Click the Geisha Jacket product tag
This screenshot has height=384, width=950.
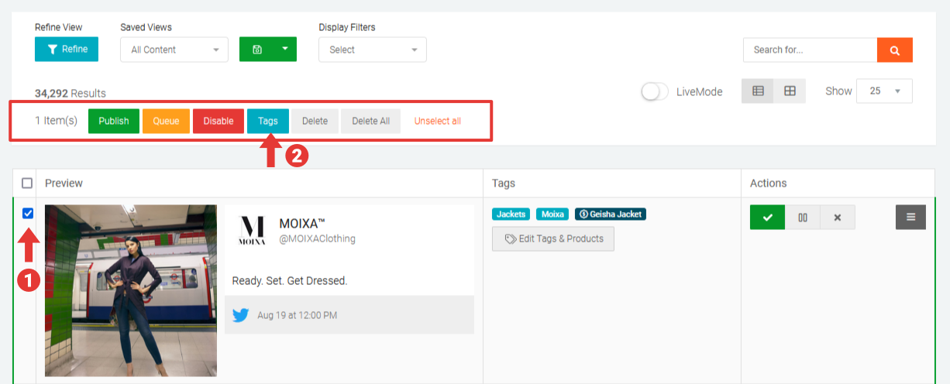611,214
